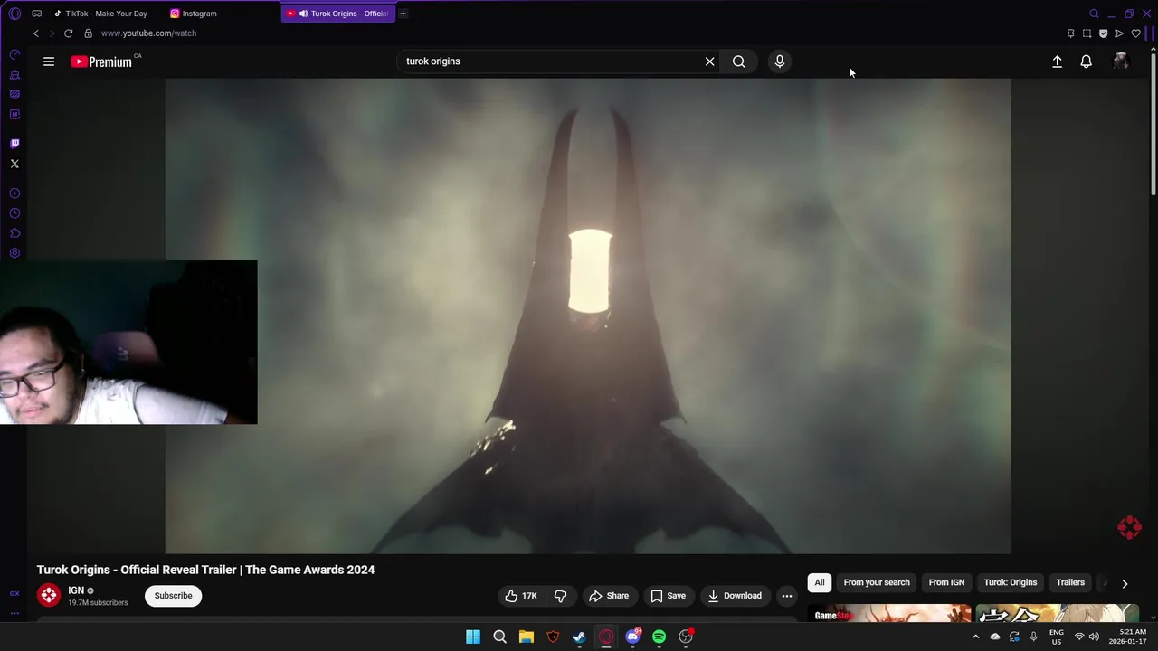The image size is (1158, 651).
Task: Show hidden system tray icons
Action: [975, 637]
